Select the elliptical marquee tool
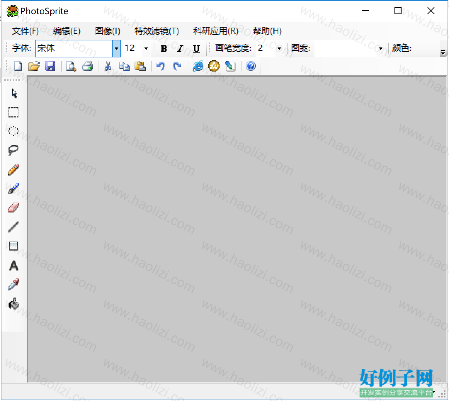Viewport: 449px width, 401px height. (13, 131)
